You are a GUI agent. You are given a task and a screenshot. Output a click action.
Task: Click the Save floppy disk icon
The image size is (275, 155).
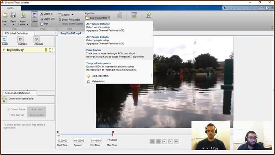[x=13, y=15]
